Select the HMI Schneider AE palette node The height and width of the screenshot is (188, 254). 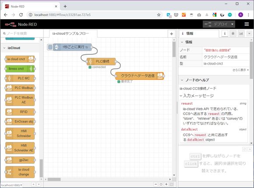pos(20,148)
